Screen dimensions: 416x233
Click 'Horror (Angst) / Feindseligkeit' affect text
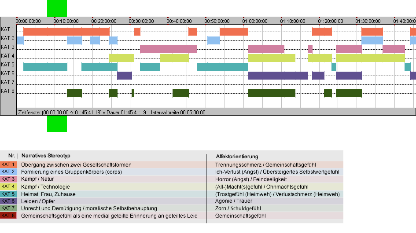pyautogui.click(x=251, y=179)
